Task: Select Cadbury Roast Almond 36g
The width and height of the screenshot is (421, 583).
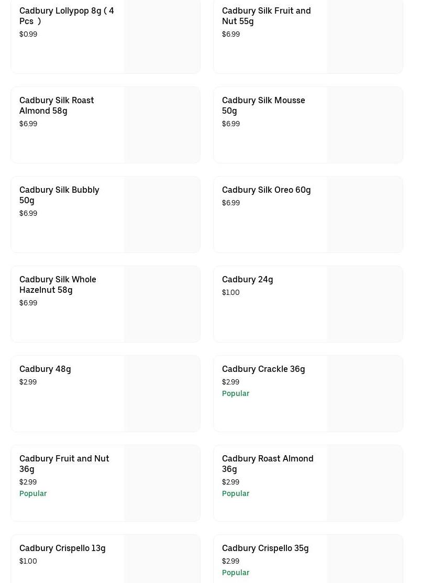Action: 268,464
